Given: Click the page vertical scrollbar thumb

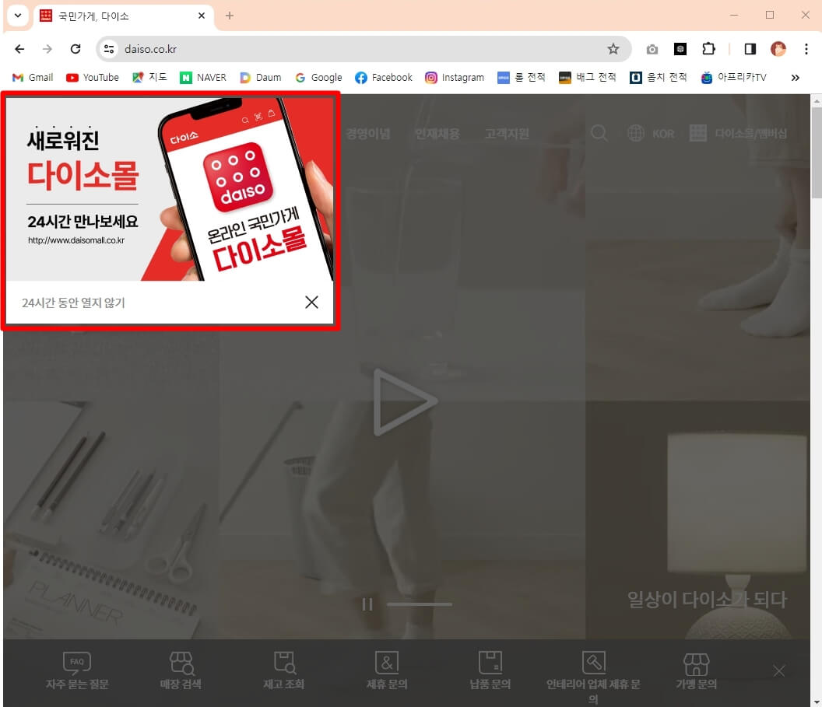Looking at the screenshot, I should coord(817,152).
